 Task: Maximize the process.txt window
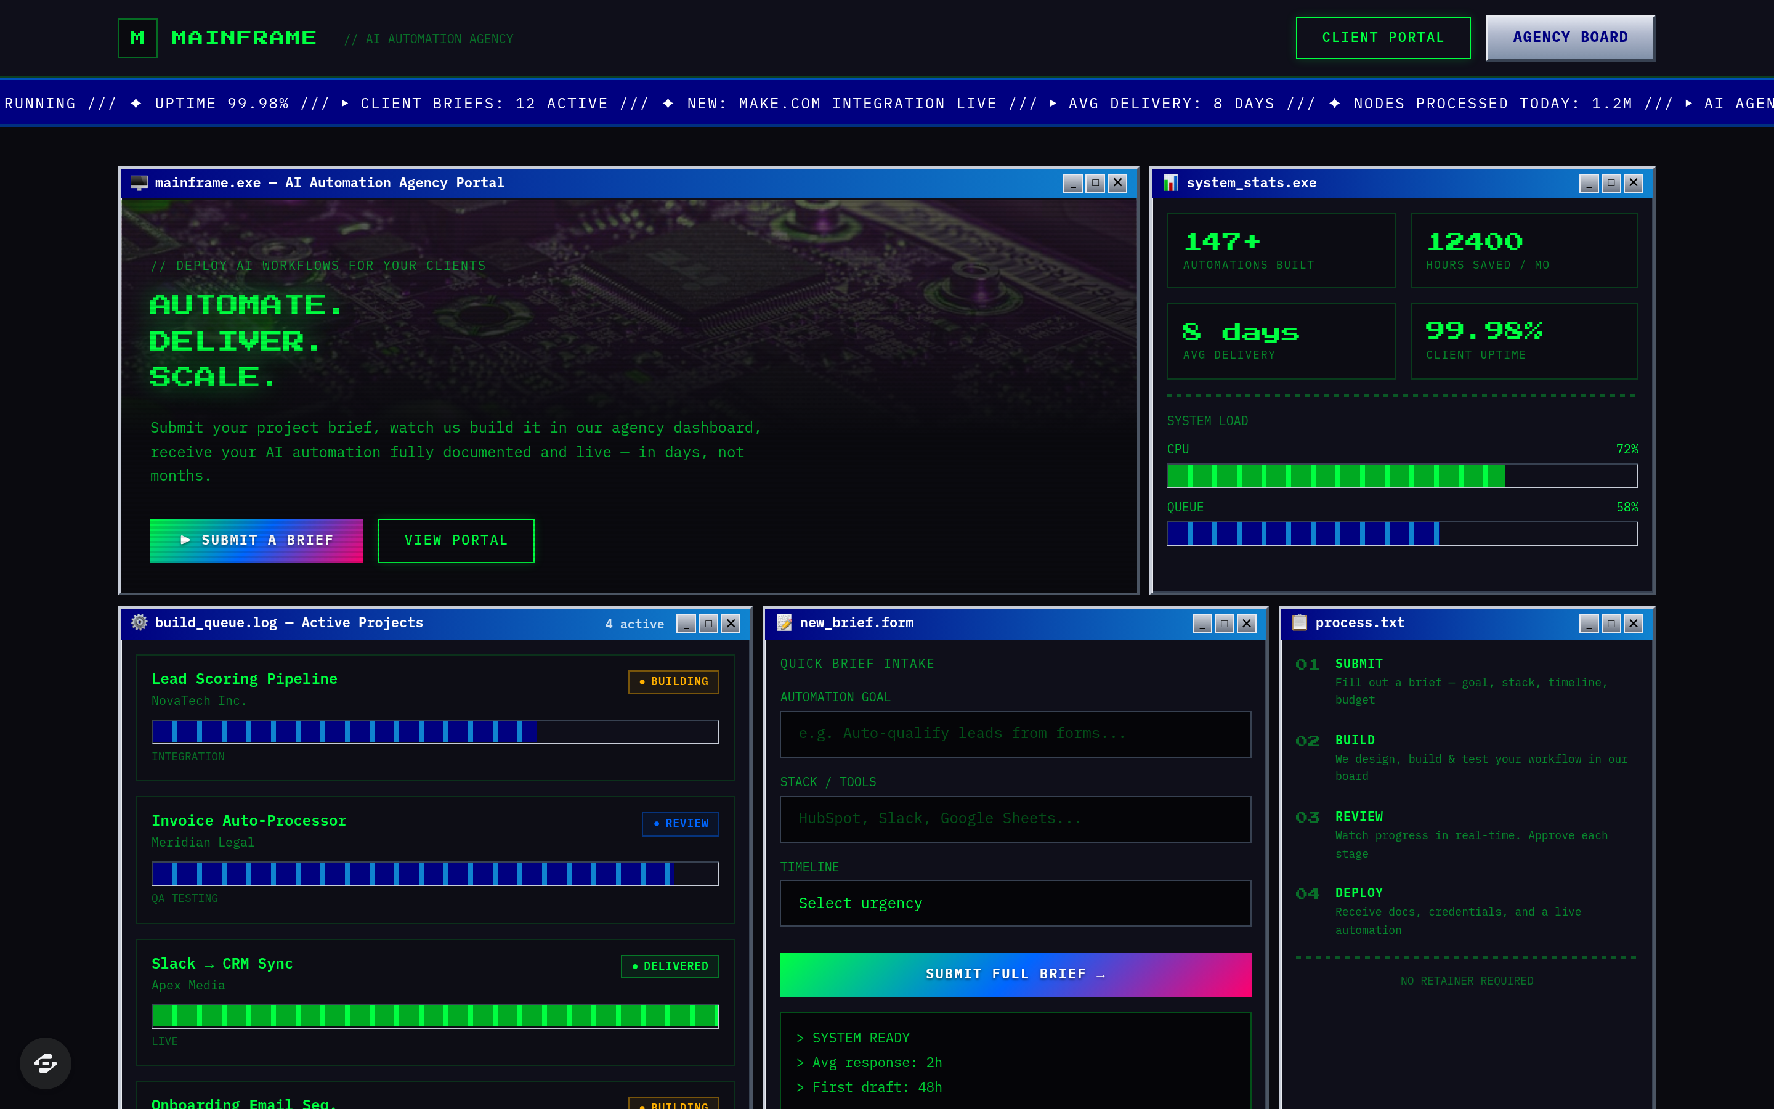tap(1611, 624)
